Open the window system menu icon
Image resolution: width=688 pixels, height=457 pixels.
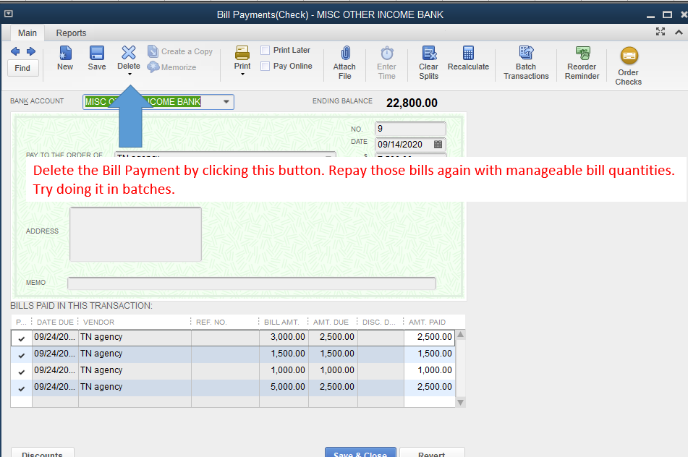coord(9,14)
